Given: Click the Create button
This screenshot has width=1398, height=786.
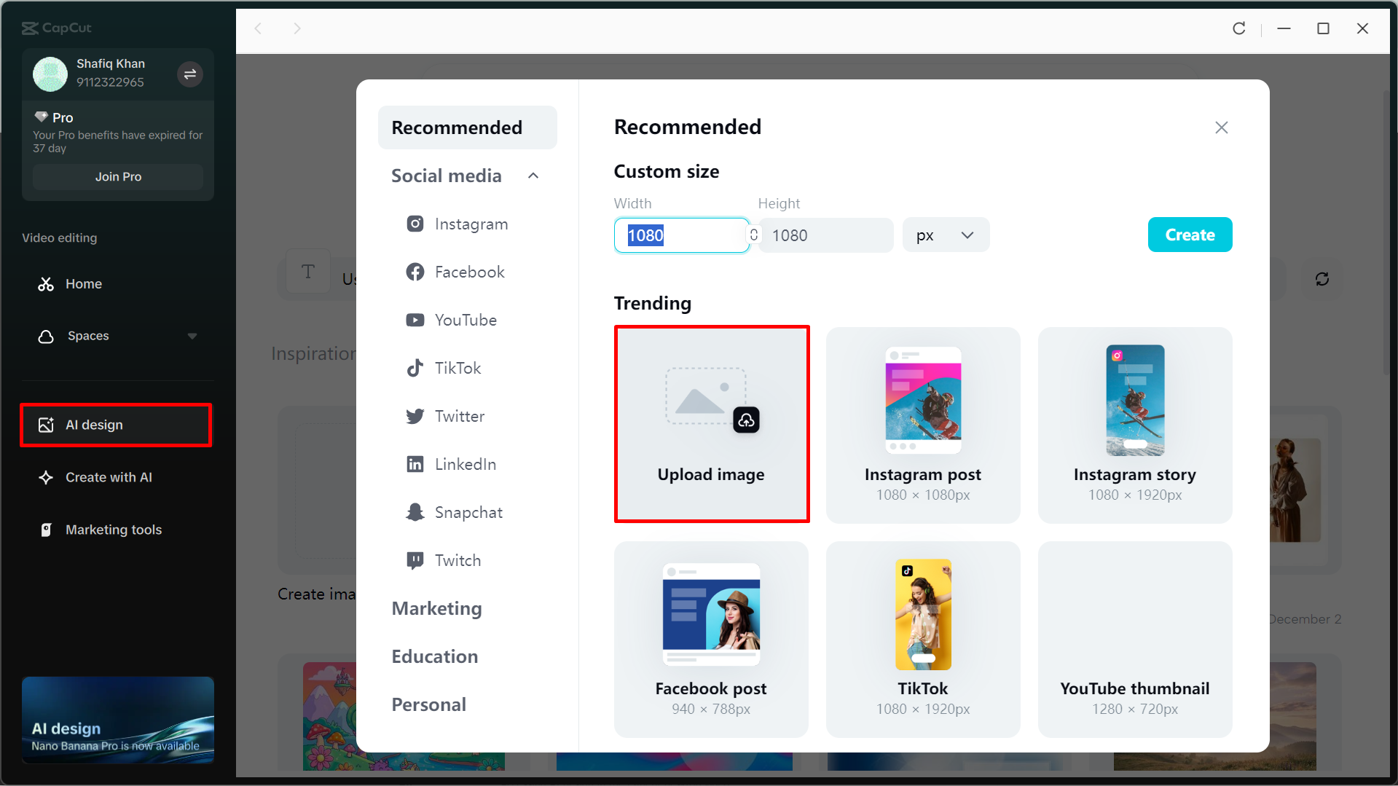Looking at the screenshot, I should click(x=1190, y=235).
